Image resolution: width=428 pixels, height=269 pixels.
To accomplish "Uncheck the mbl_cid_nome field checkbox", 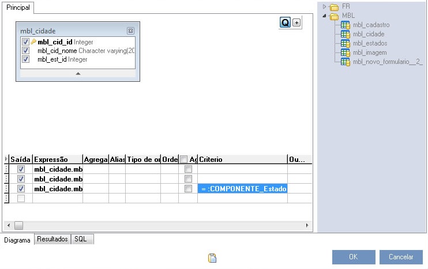I will click(25, 51).
